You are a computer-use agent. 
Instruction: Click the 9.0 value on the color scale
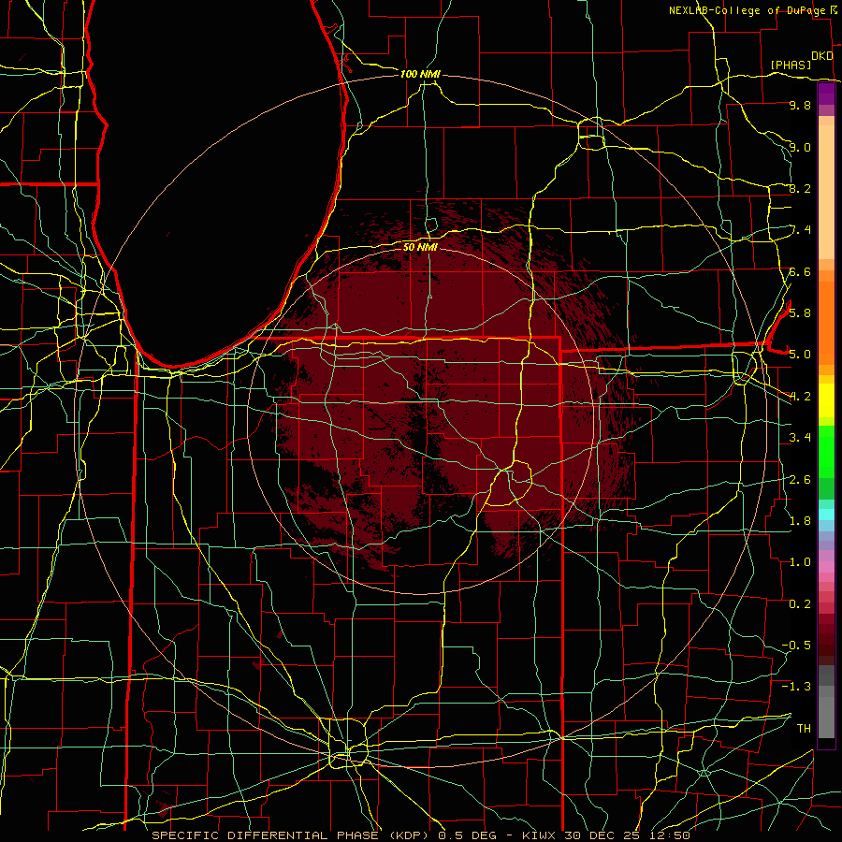click(800, 147)
